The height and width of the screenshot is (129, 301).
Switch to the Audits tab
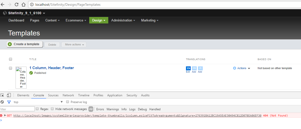tap(145, 95)
